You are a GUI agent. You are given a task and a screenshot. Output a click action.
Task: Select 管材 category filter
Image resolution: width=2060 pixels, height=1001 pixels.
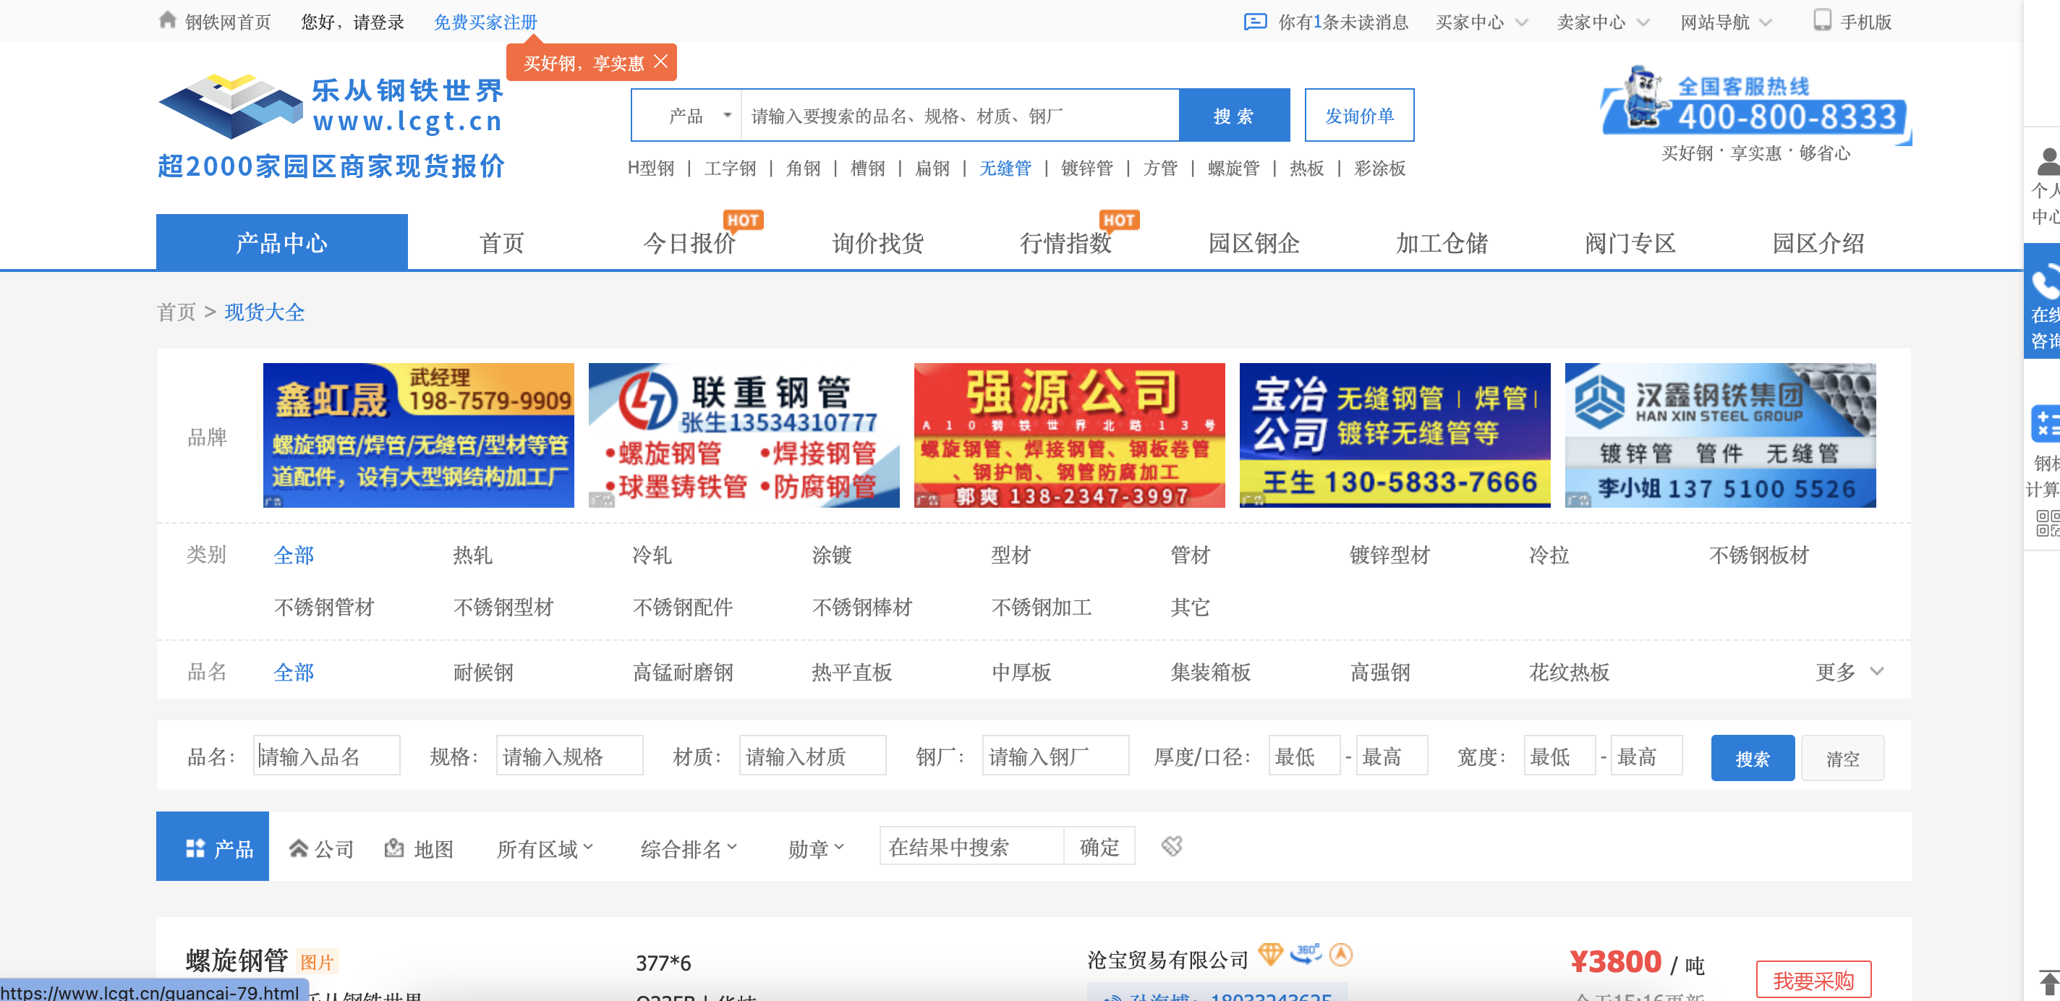tap(1190, 555)
